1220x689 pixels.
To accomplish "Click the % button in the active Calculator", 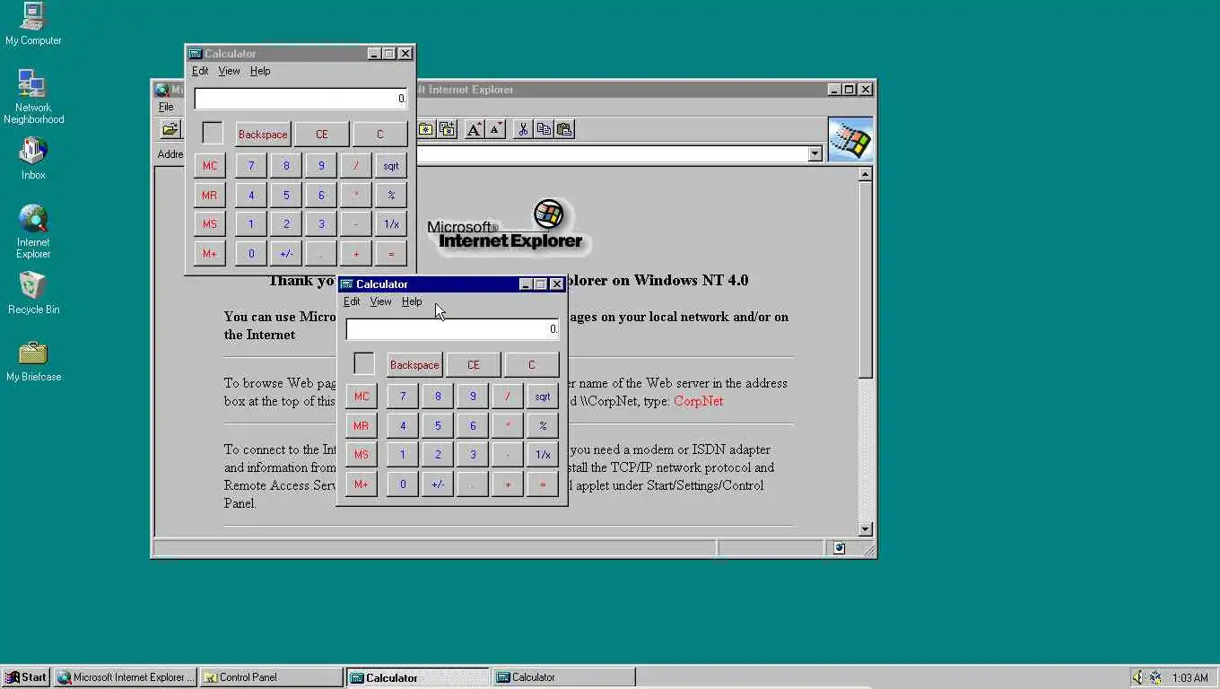I will (543, 425).
